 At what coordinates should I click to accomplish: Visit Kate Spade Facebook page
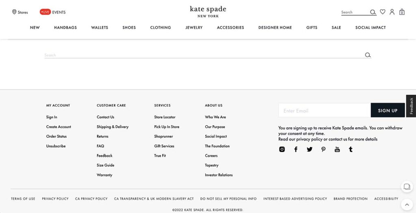pos(296,149)
